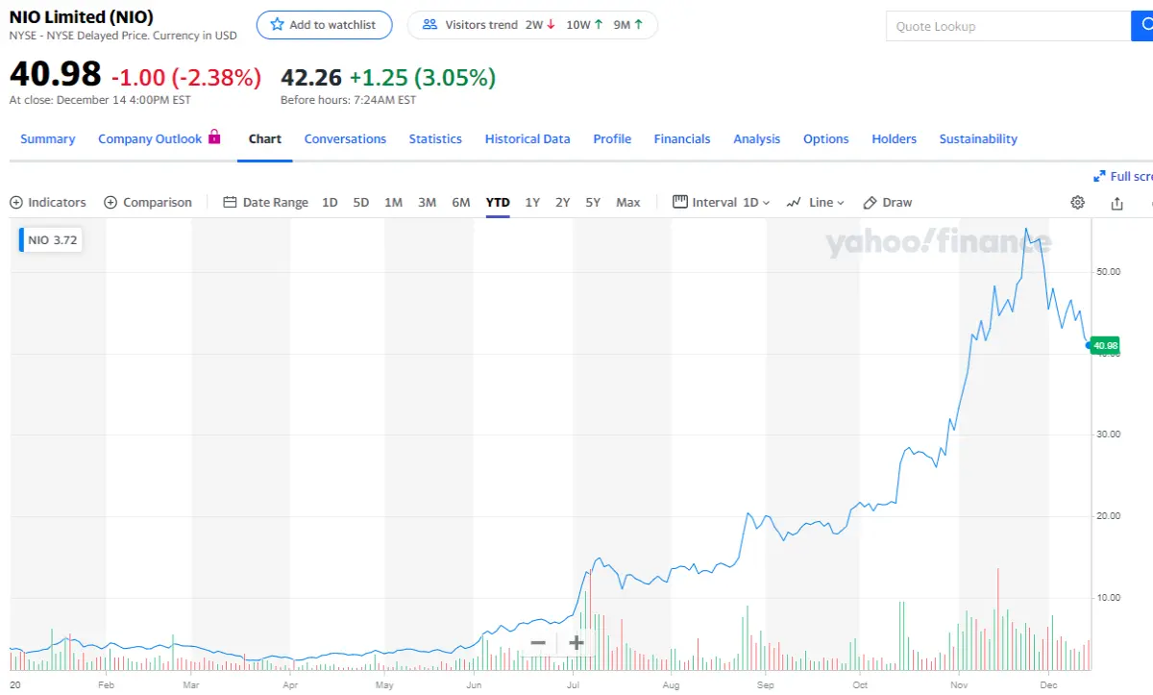Click the Draw pencil icon
This screenshot has height=695, width=1153.
pyautogui.click(x=871, y=203)
